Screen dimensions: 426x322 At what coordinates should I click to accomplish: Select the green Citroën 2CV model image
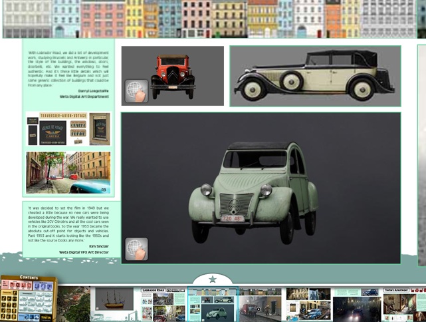[261, 188]
